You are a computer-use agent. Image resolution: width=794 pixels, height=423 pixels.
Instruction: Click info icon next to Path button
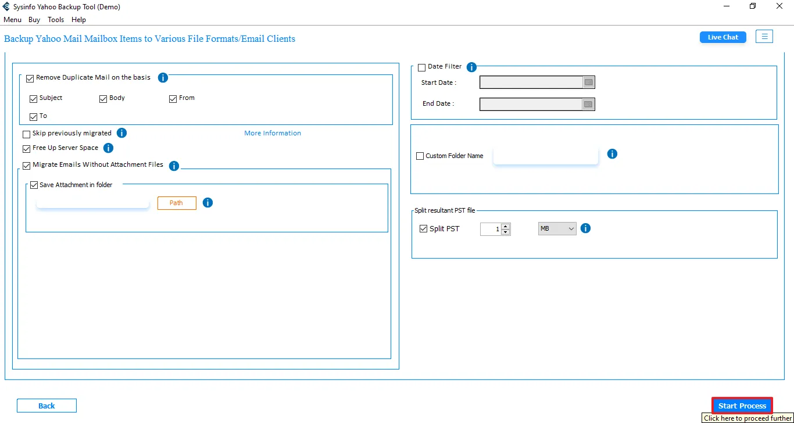point(208,203)
